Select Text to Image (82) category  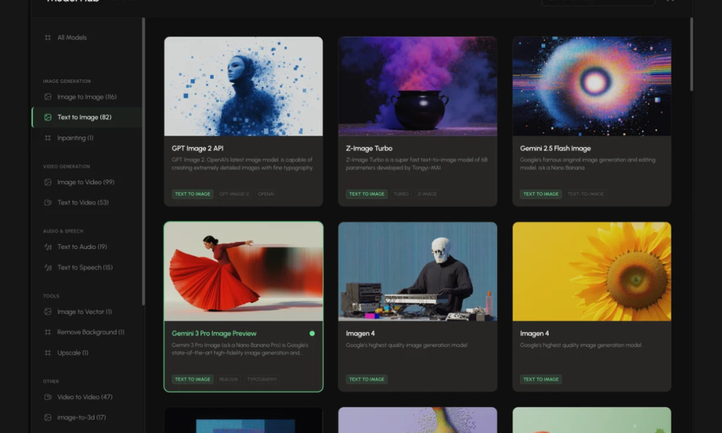87,118
